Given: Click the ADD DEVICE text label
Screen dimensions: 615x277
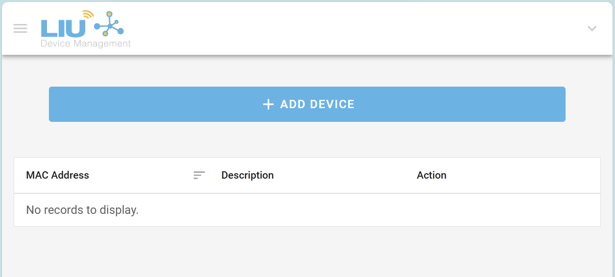Looking at the screenshot, I should coord(317,104).
